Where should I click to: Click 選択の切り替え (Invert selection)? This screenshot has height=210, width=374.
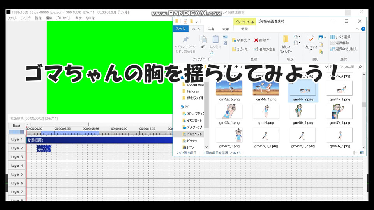click(344, 49)
